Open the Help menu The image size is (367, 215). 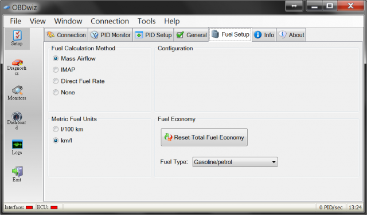[172, 21]
